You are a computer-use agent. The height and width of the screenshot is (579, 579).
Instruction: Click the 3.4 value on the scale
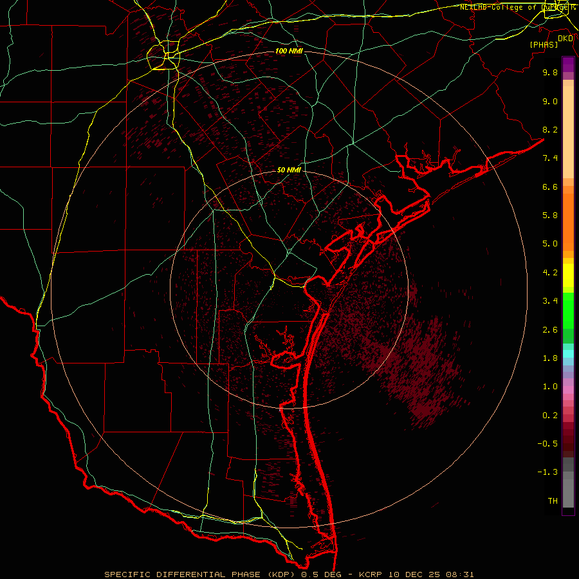[x=550, y=301]
